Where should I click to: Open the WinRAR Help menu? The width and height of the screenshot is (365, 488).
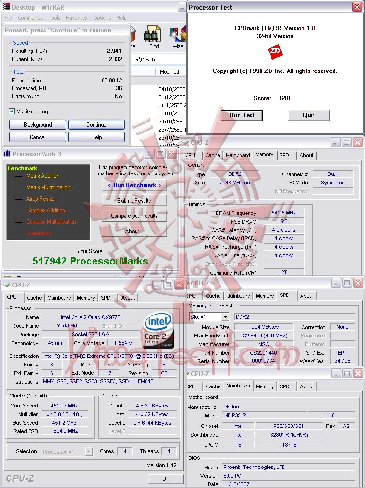point(122,18)
